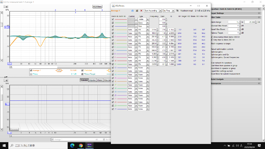
Task: Click Match response to target
Action: [x=221, y=44]
